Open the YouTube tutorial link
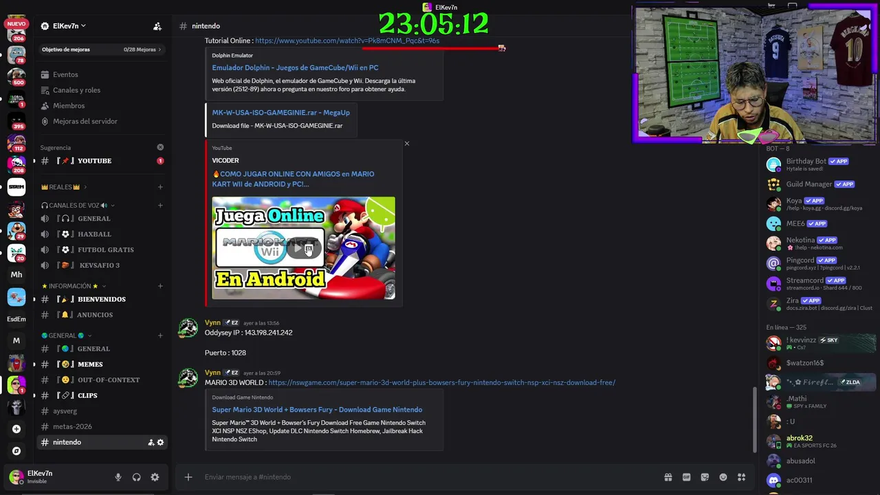This screenshot has height=495, width=880. (x=347, y=41)
